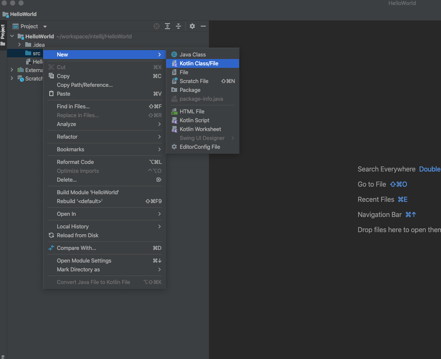
Task: Click the HTML File icon
Action: pos(174,112)
